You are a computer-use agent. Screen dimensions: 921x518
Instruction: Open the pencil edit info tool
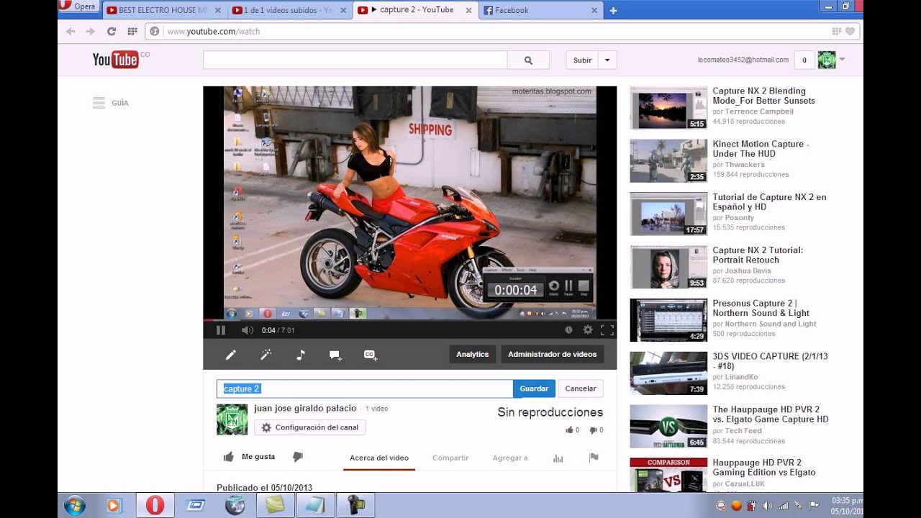point(231,355)
